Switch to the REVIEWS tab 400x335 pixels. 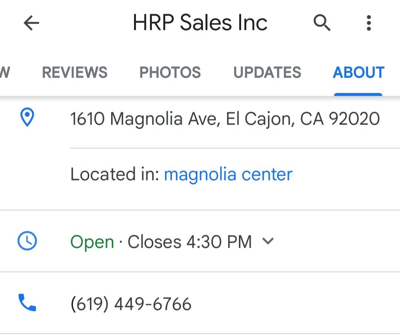(75, 72)
